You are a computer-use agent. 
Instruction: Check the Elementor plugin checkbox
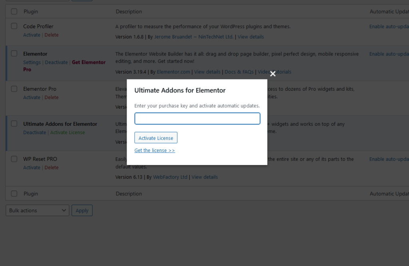click(x=14, y=54)
